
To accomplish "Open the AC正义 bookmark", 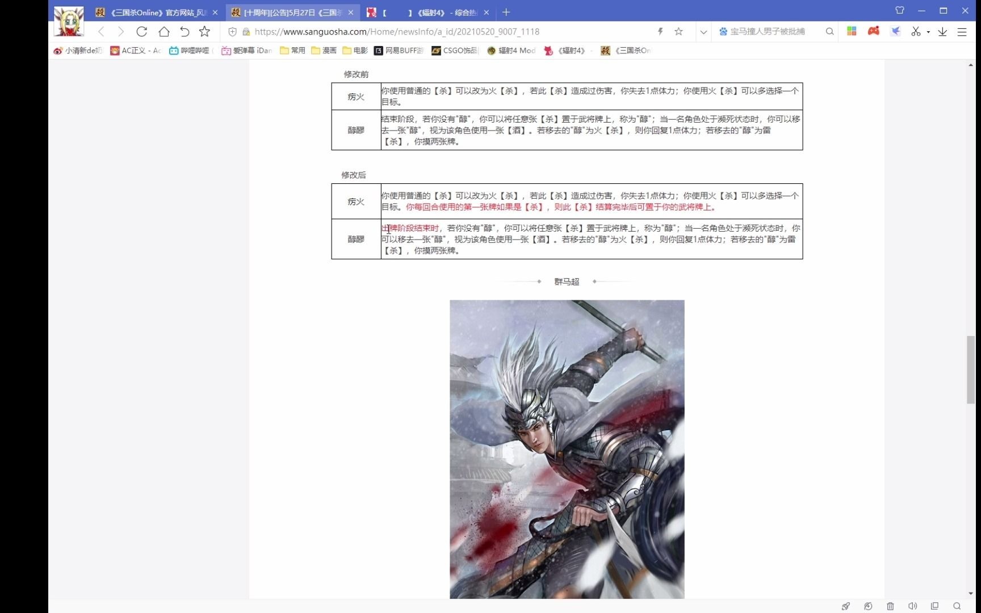I will pyautogui.click(x=136, y=51).
